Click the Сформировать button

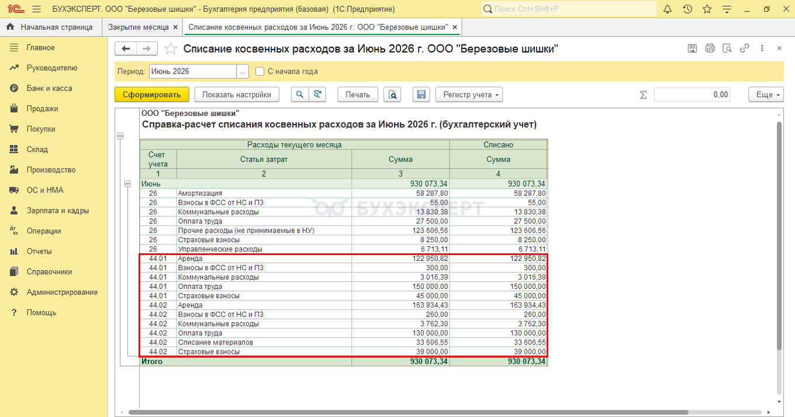[x=152, y=95]
